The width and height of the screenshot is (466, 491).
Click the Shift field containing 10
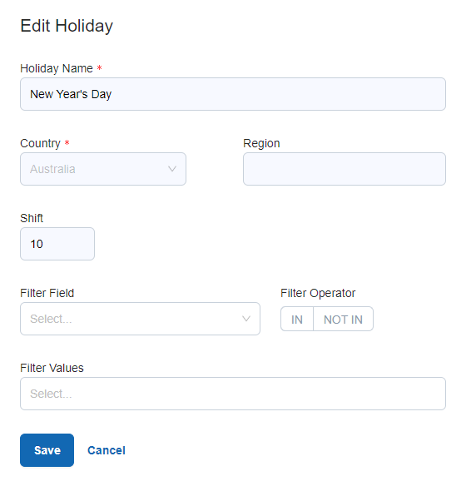point(57,244)
